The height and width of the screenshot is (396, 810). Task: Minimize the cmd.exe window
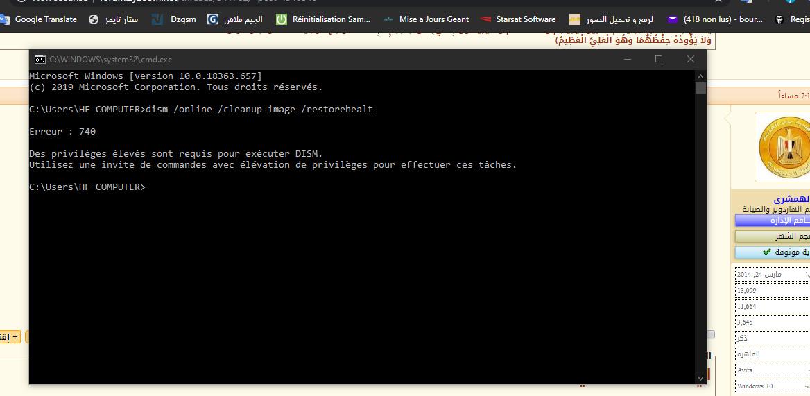[x=627, y=60]
